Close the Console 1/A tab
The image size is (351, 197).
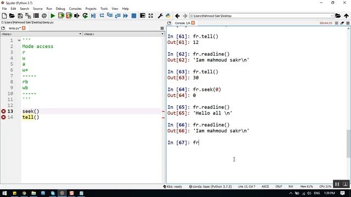193,23
